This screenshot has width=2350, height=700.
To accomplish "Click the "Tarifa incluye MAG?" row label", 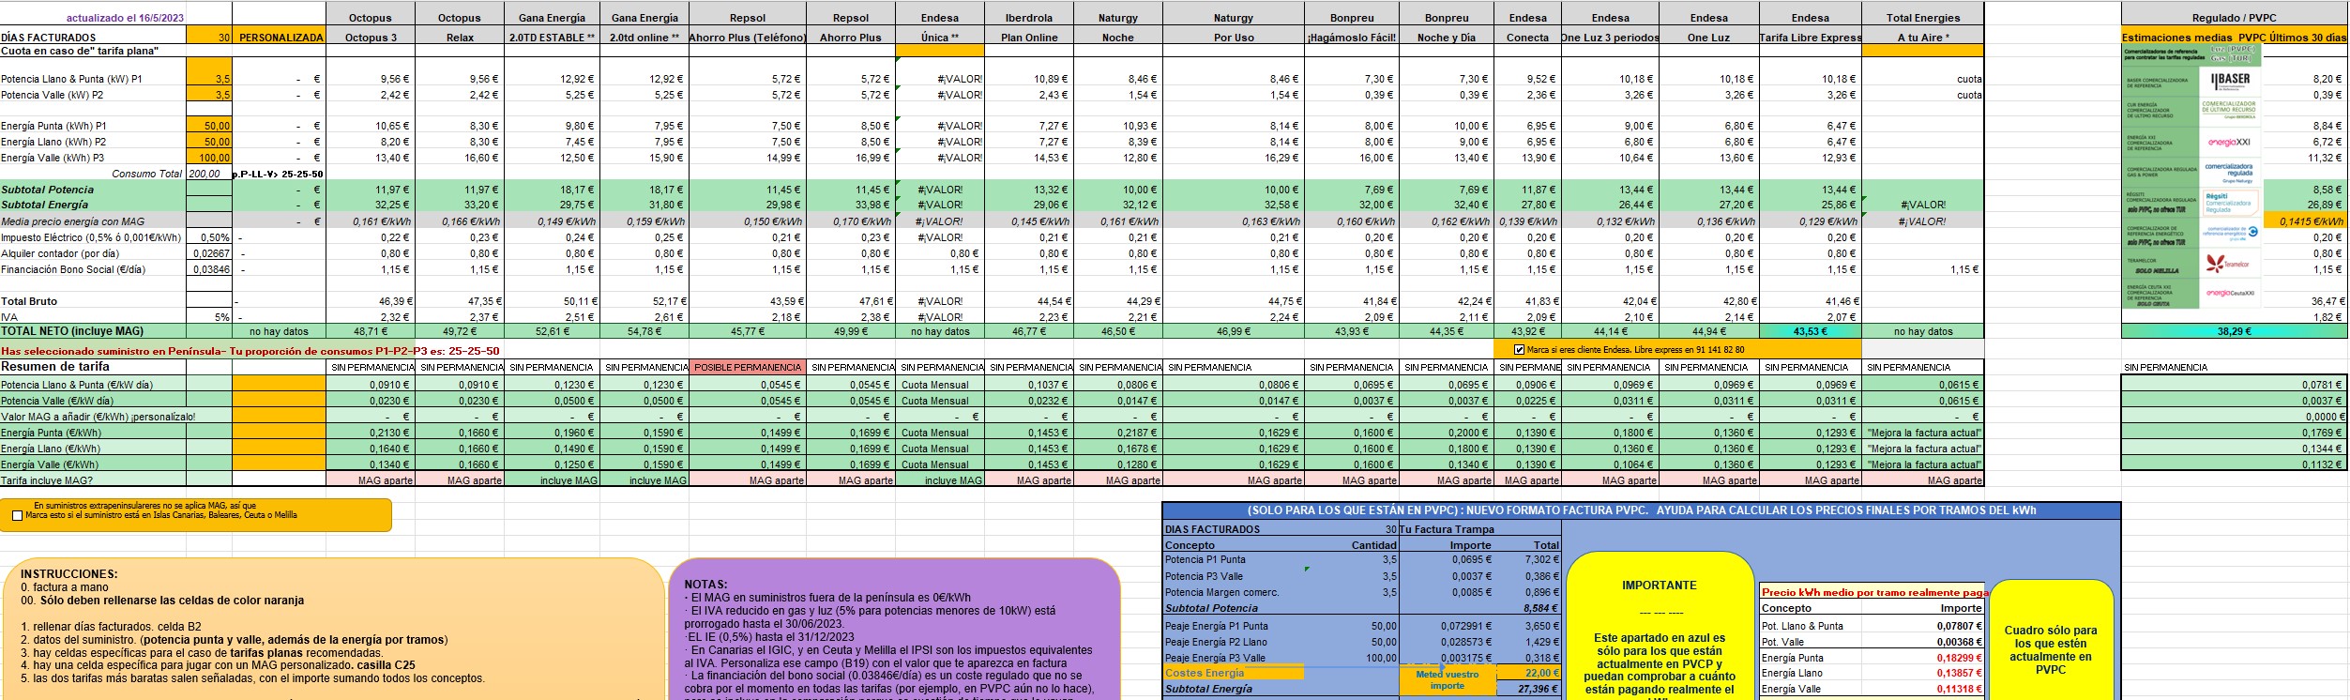I will click(x=47, y=480).
